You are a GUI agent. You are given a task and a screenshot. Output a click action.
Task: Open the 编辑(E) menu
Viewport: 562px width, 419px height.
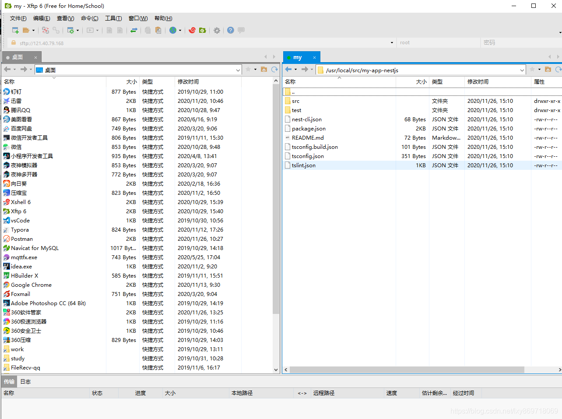(x=42, y=18)
